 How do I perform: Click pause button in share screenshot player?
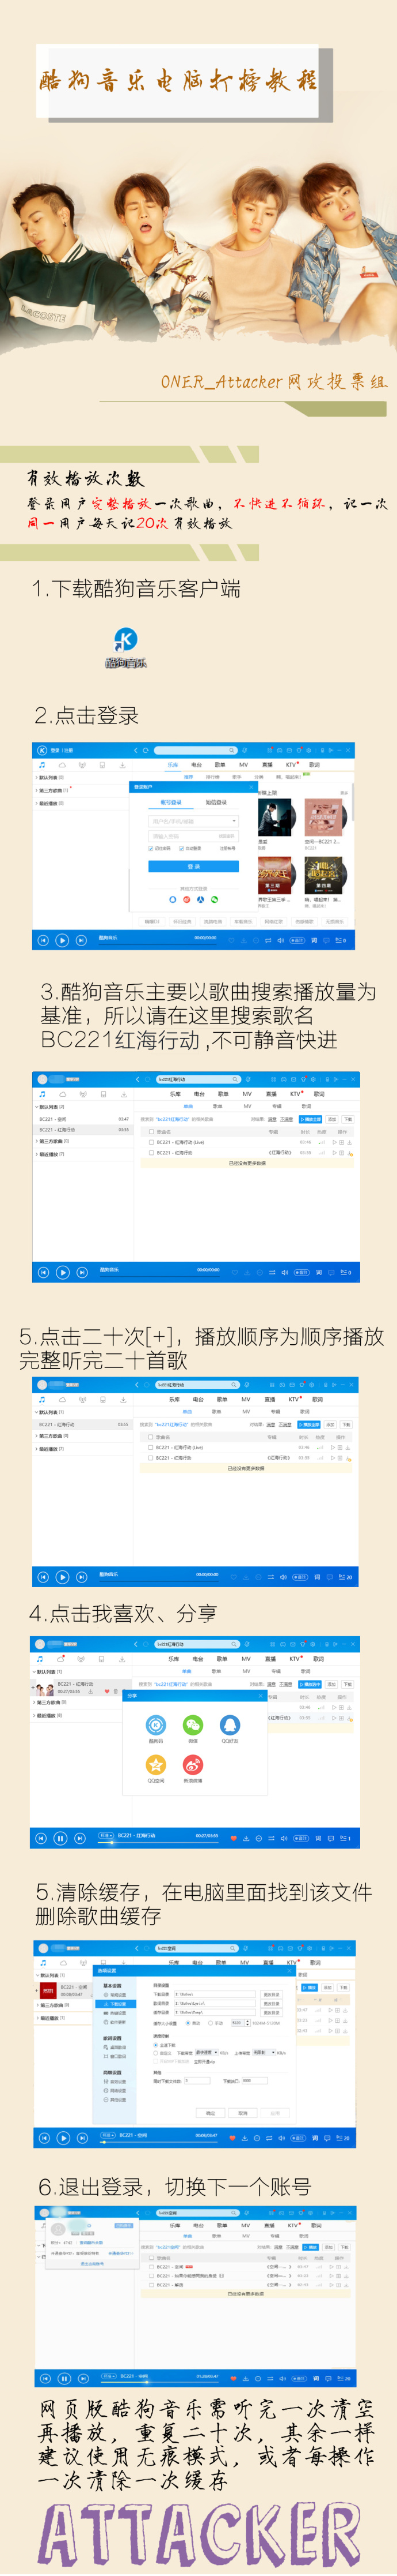(x=60, y=1837)
